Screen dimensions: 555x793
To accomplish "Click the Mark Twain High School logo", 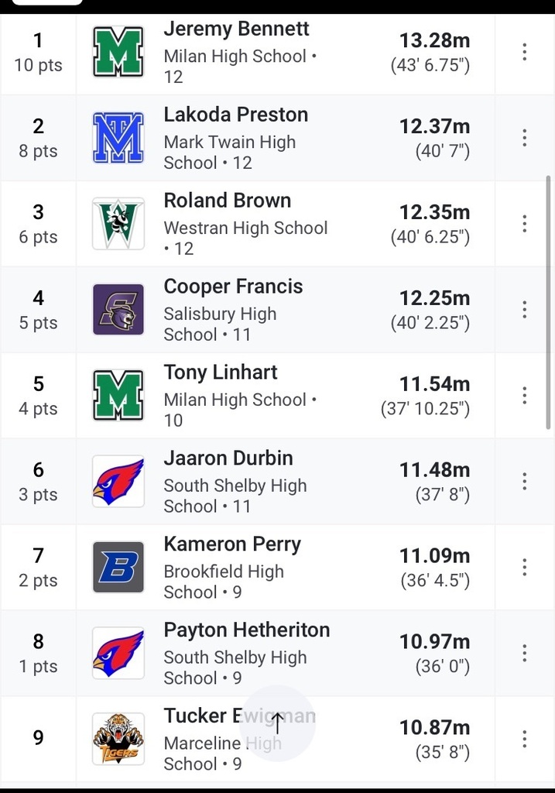I will point(118,138).
